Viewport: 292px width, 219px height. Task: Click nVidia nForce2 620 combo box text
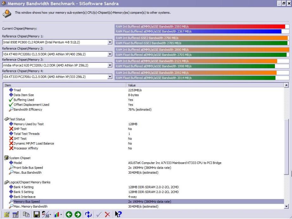point(46,65)
